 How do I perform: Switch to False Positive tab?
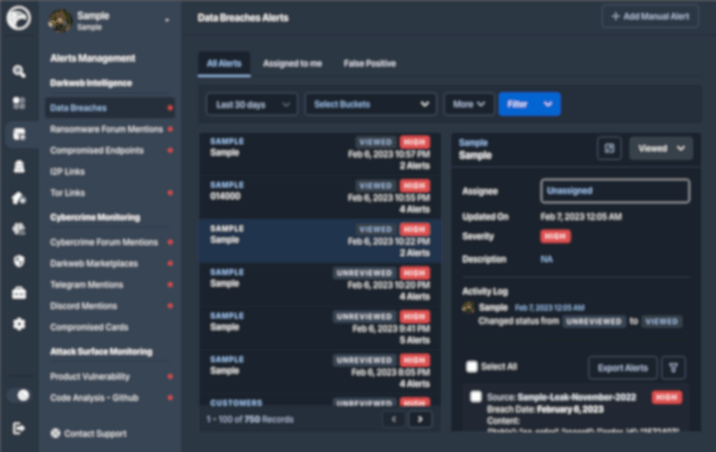click(x=369, y=64)
